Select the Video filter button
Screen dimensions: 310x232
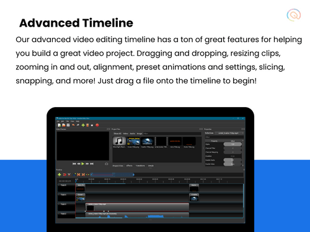[x=126, y=134]
